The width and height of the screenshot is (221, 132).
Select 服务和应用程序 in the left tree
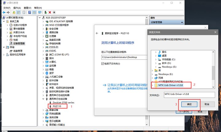(x=17, y=55)
